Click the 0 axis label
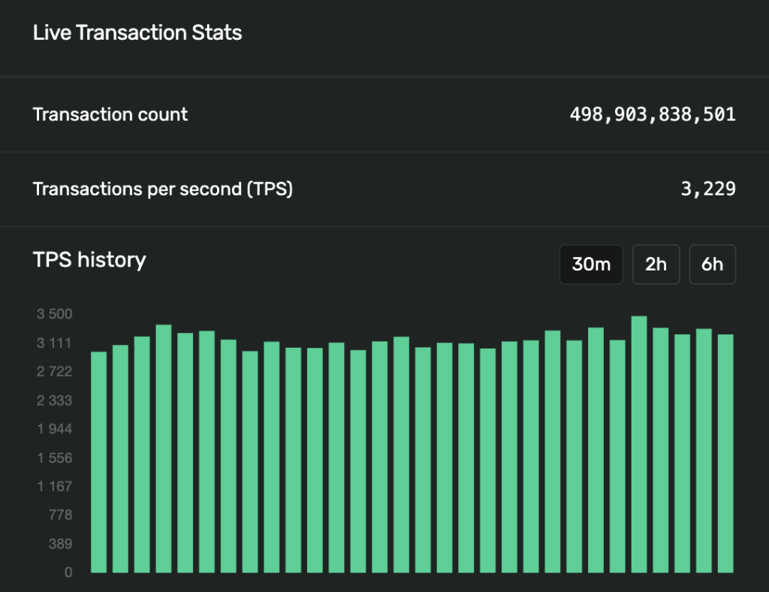The width and height of the screenshot is (769, 592). point(68,572)
